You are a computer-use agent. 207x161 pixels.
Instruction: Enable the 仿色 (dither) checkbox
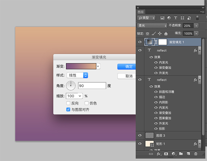click(87, 103)
